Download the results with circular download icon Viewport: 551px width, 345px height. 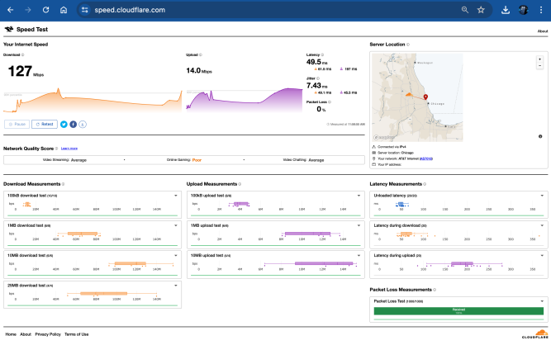(83, 125)
